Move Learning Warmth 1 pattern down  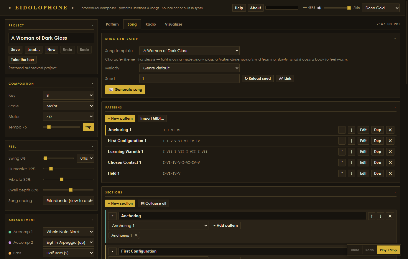(x=351, y=152)
